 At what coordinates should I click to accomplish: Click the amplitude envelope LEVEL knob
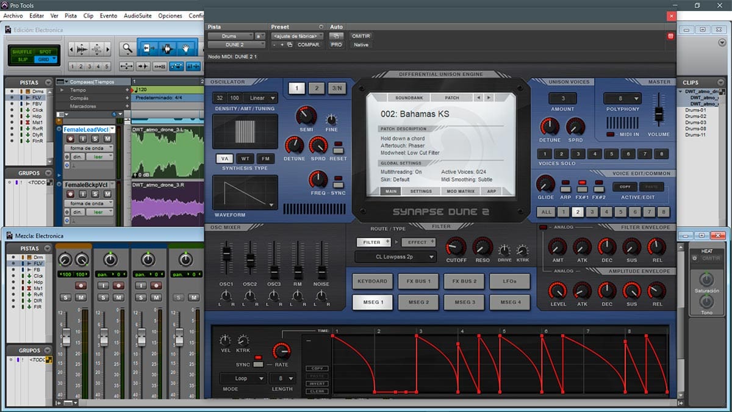click(x=557, y=290)
